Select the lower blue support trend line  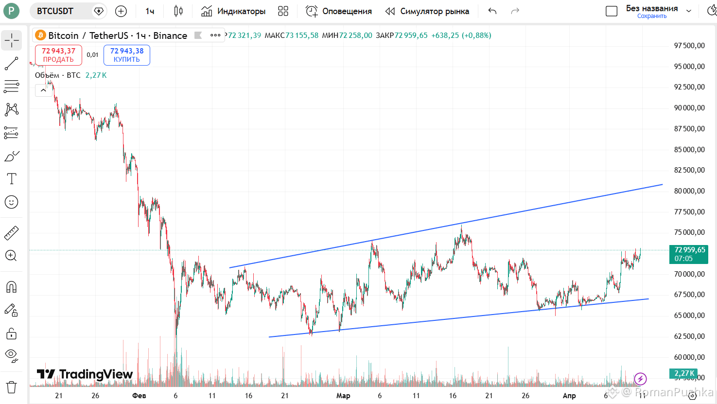pyautogui.click(x=458, y=318)
